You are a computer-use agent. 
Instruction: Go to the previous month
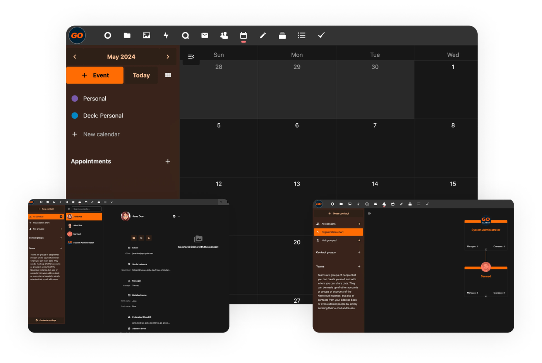[75, 57]
